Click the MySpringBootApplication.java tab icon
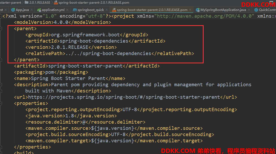 (x=198, y=10)
